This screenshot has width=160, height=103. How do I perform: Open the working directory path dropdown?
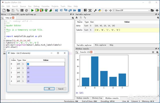[x=149, y=10]
